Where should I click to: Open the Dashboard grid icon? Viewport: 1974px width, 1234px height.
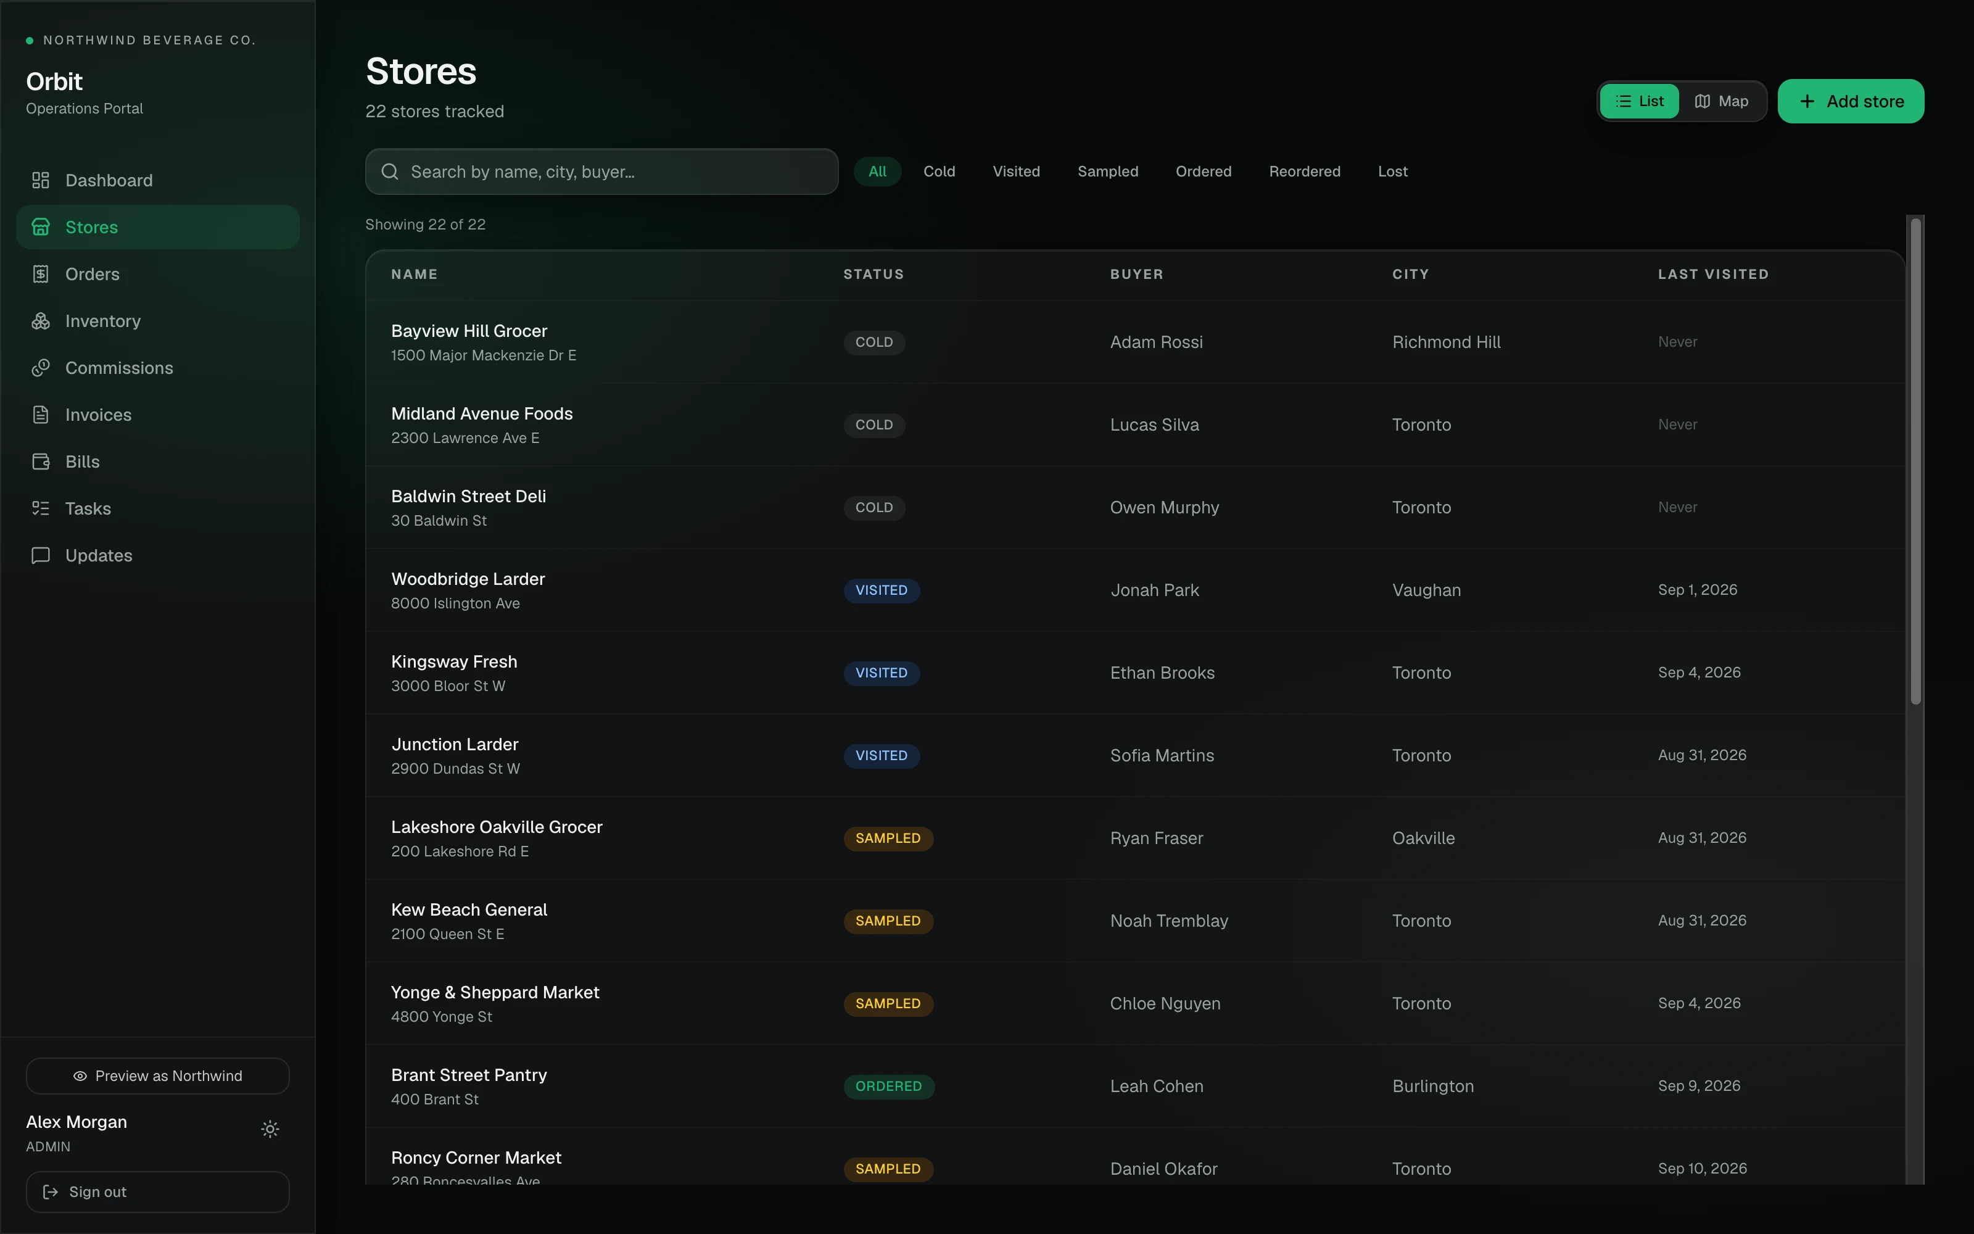tap(40, 180)
